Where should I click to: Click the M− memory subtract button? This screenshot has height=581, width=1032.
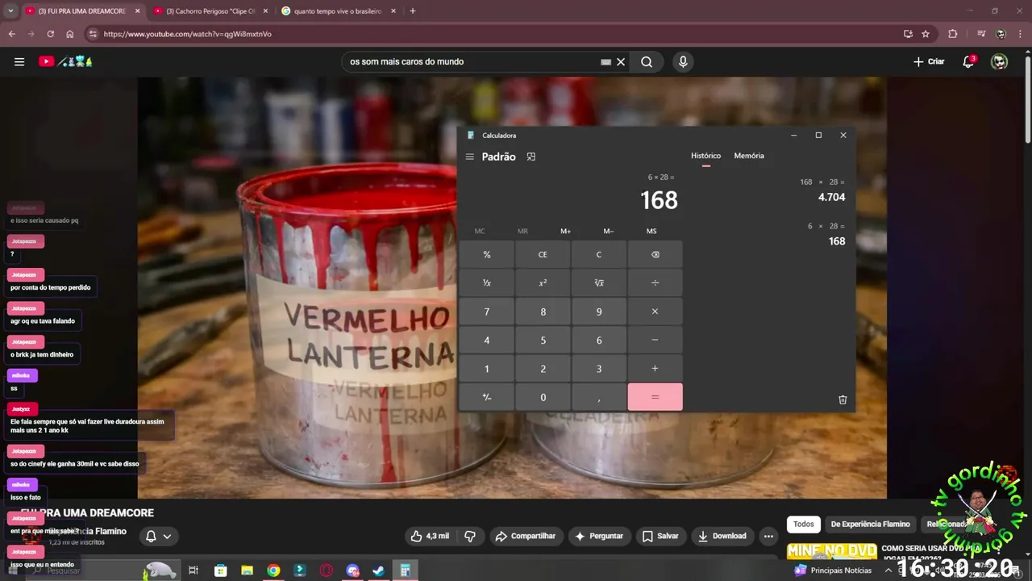[609, 231]
